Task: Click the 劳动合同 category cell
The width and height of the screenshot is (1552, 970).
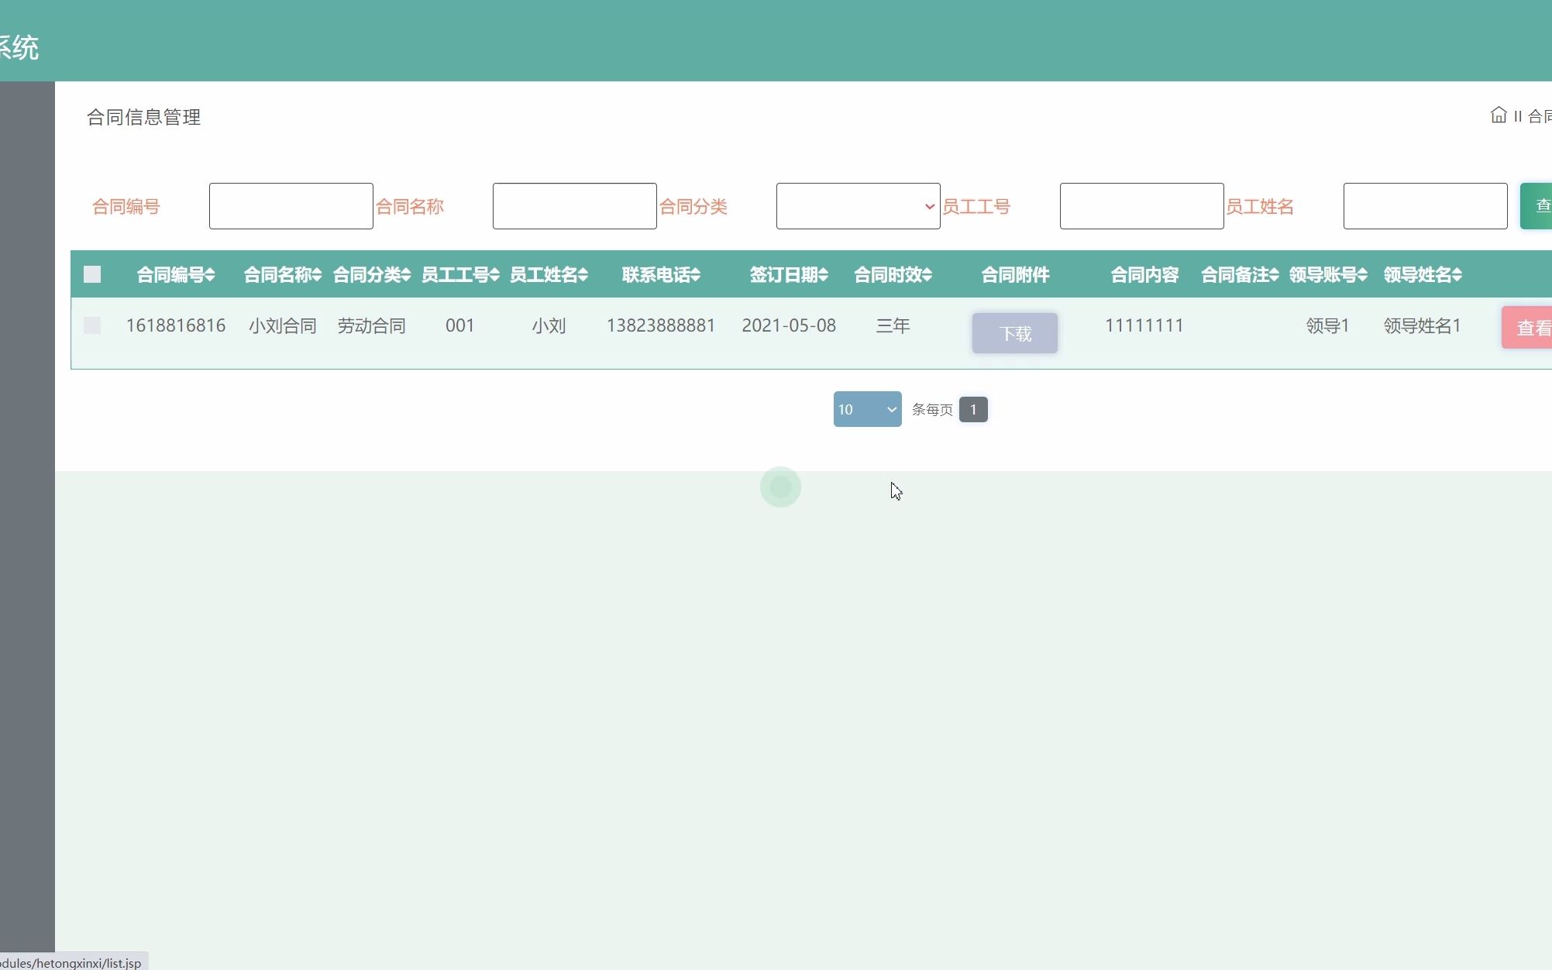Action: coord(372,325)
